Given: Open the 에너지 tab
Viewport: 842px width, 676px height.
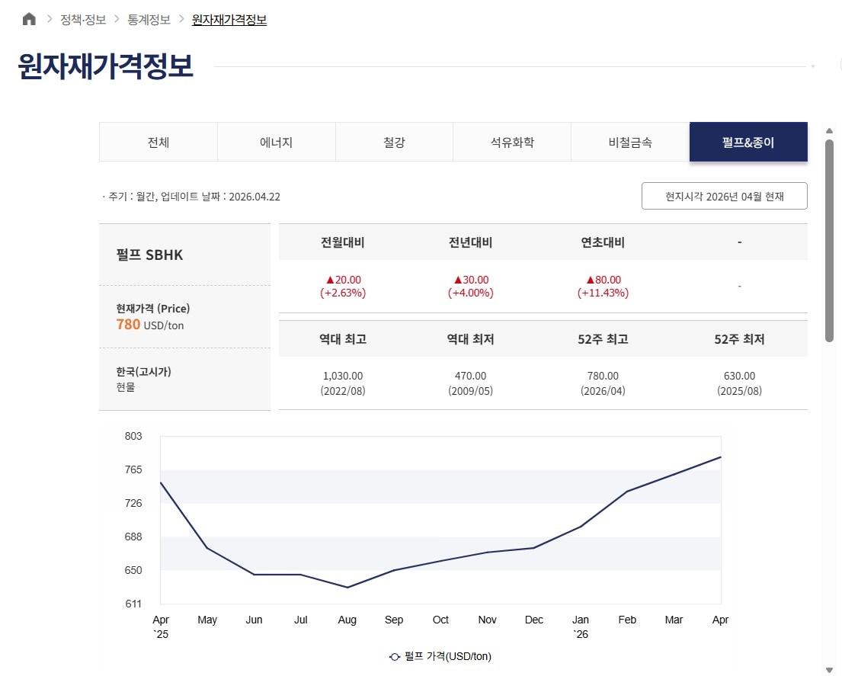Looking at the screenshot, I should click(x=276, y=142).
